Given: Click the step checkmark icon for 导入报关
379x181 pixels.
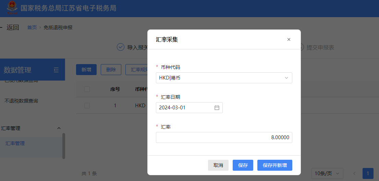Looking at the screenshot, I should tap(121, 47).
